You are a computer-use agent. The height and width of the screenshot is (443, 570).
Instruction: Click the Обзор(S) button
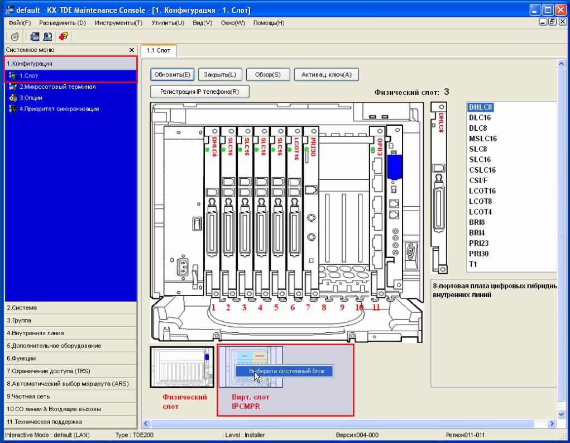coord(268,74)
